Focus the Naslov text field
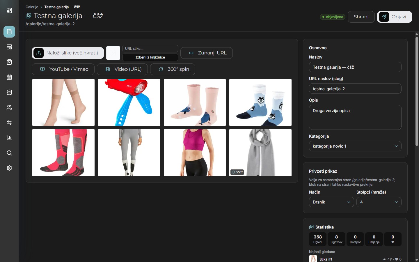Screen dimensions: 419x262 tap(355, 67)
